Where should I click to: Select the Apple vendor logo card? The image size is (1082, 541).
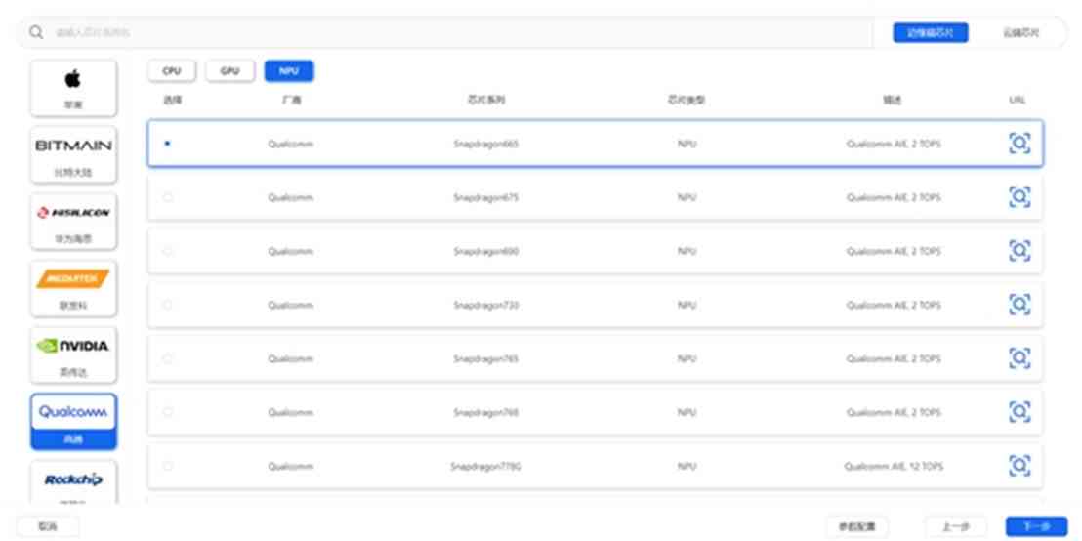(x=73, y=88)
